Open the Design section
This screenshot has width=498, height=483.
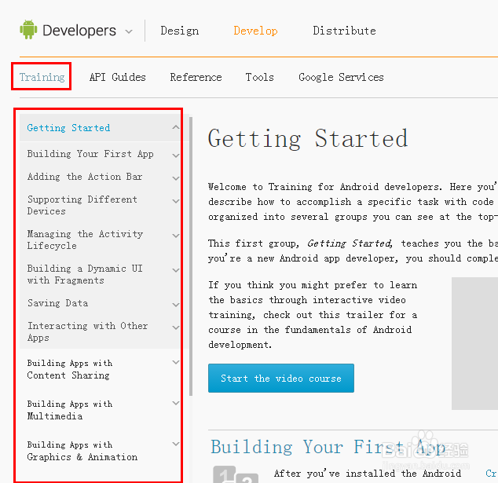[179, 31]
